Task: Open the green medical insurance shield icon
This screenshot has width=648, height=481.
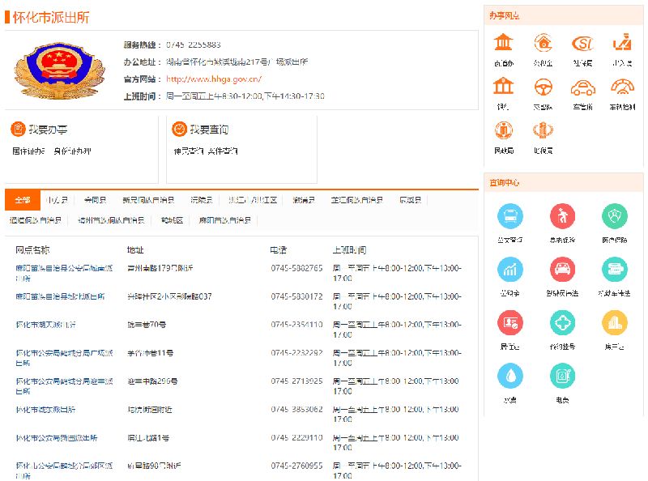Action: 615,216
